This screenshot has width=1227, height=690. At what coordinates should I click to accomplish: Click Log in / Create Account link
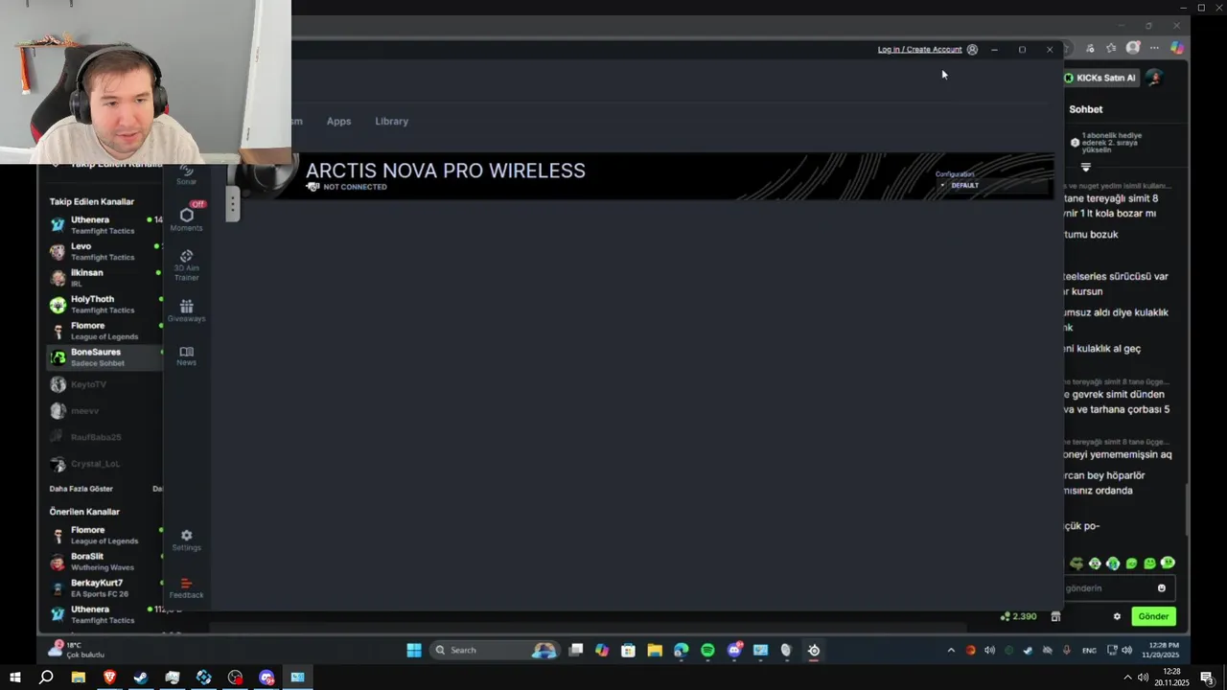(919, 50)
